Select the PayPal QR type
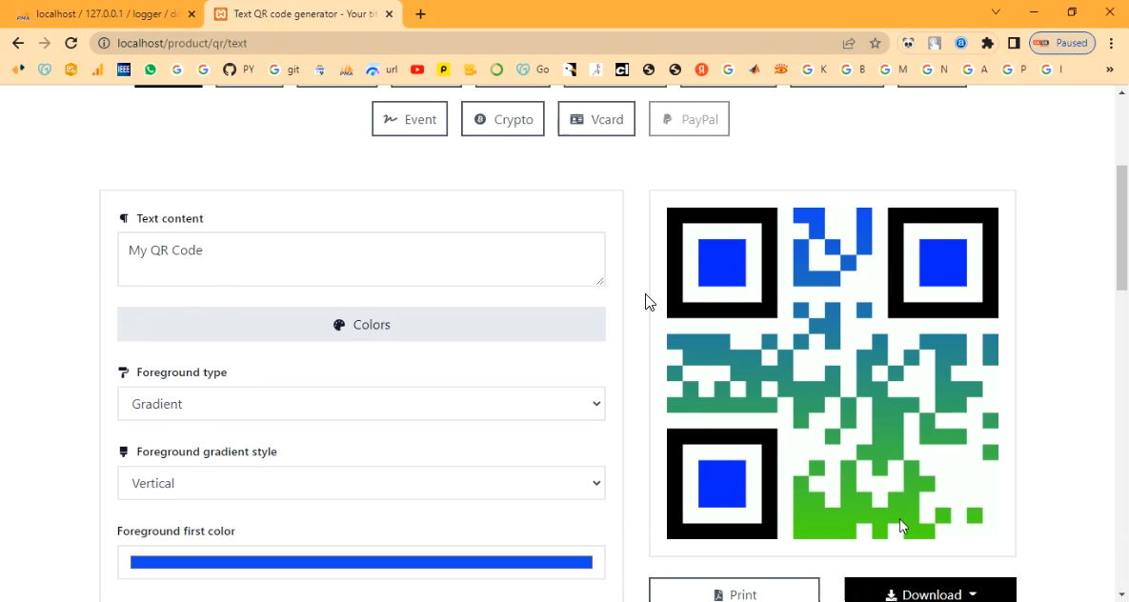This screenshot has height=602, width=1129. tap(689, 119)
